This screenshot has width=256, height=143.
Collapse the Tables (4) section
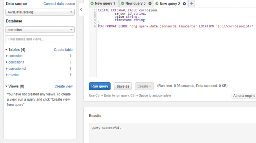click(x=6, y=49)
